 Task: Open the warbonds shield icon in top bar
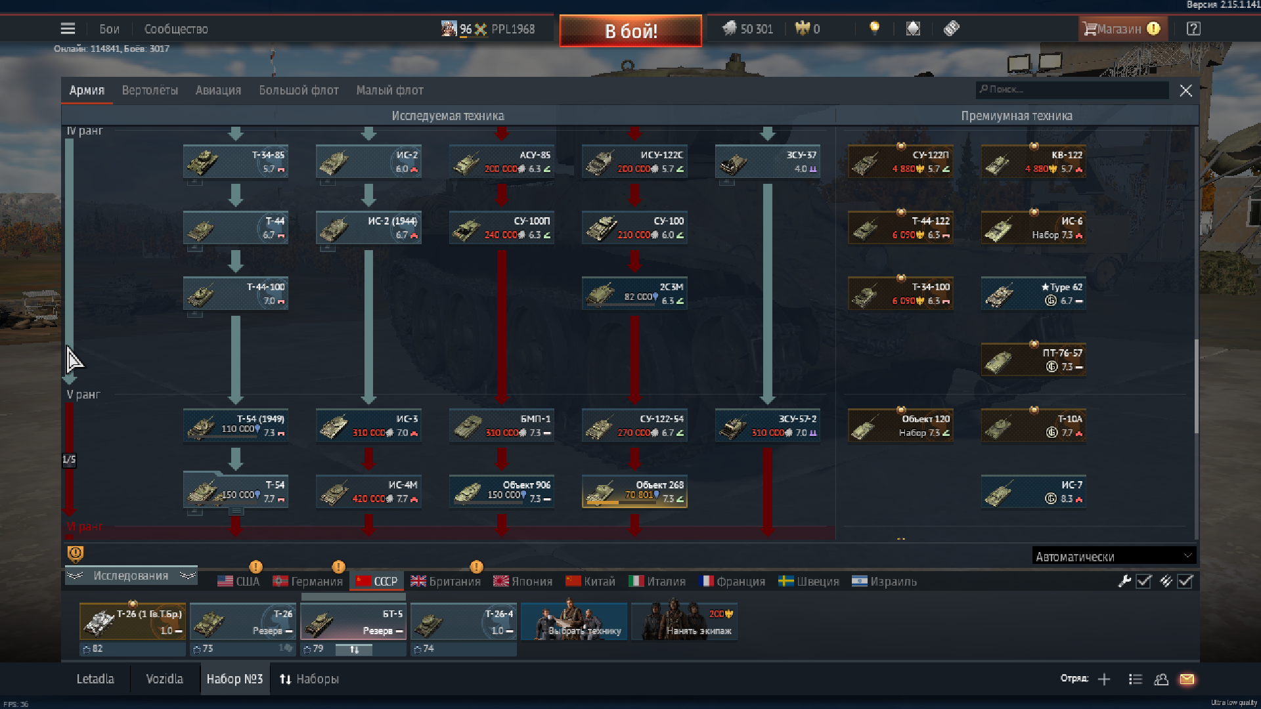click(x=913, y=28)
